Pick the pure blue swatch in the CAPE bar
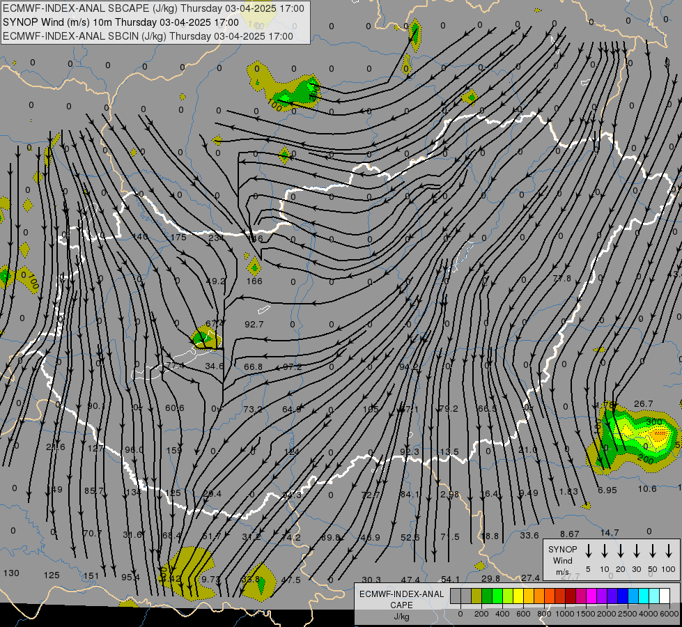 pos(622,596)
